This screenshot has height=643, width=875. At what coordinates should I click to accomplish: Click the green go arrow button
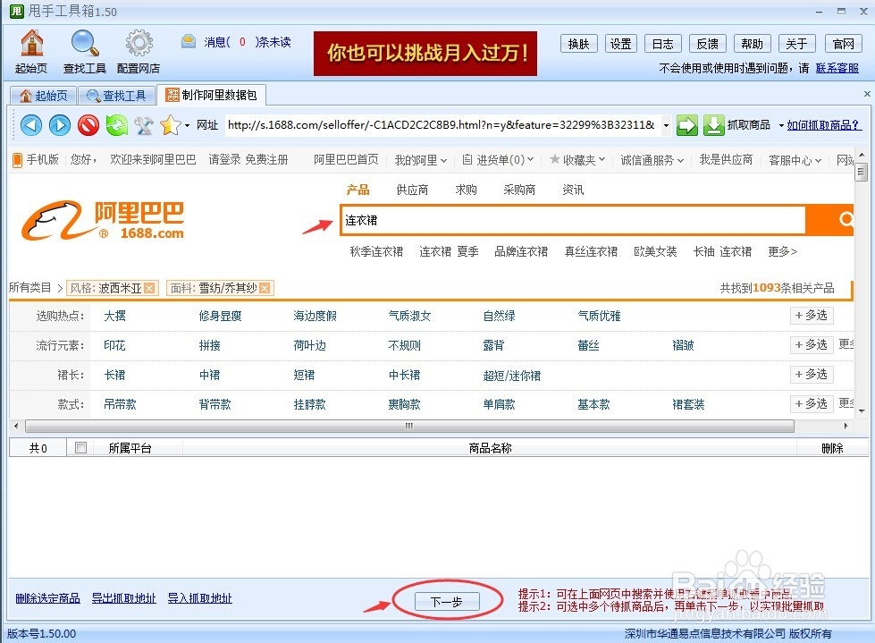(x=687, y=125)
